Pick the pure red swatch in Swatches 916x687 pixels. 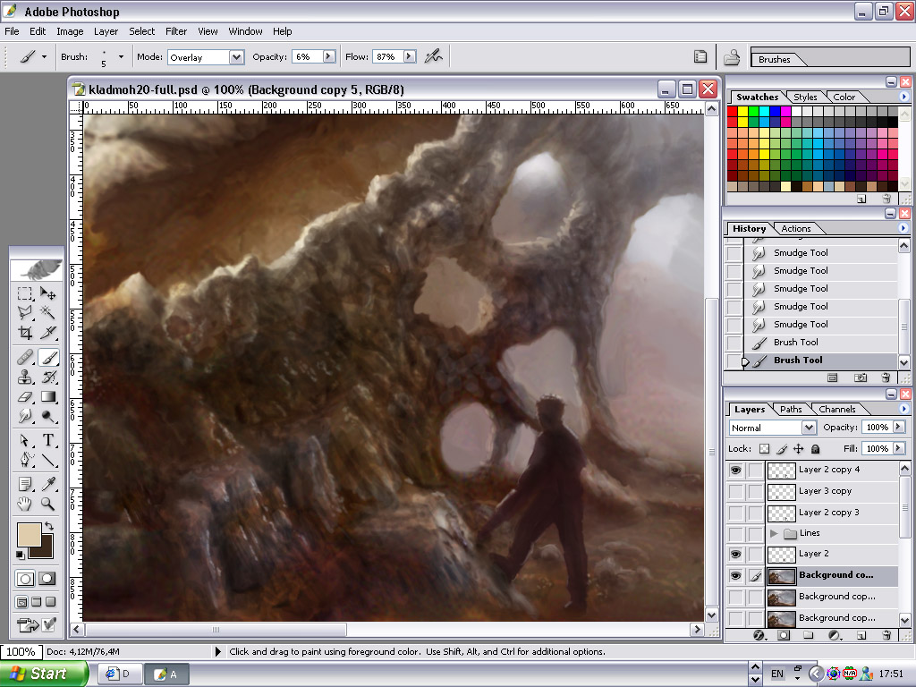(732, 112)
